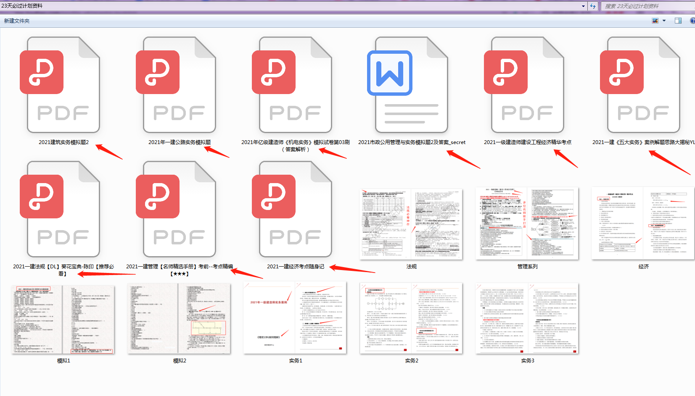Click the file name label 实务1
Viewport: 695px width, 396px height.
click(296, 361)
